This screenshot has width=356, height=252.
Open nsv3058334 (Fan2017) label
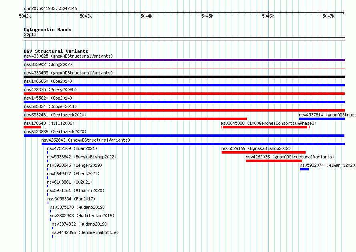(x=71, y=199)
